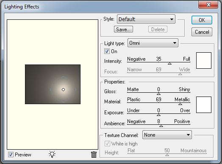The image size is (222, 164).
Task: Click the lit image preview thumbnail
Action: click(53, 84)
